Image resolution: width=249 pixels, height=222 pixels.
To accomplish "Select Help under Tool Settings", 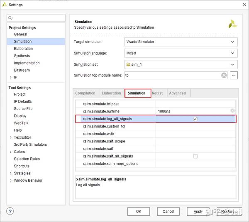I will coord(18,130).
